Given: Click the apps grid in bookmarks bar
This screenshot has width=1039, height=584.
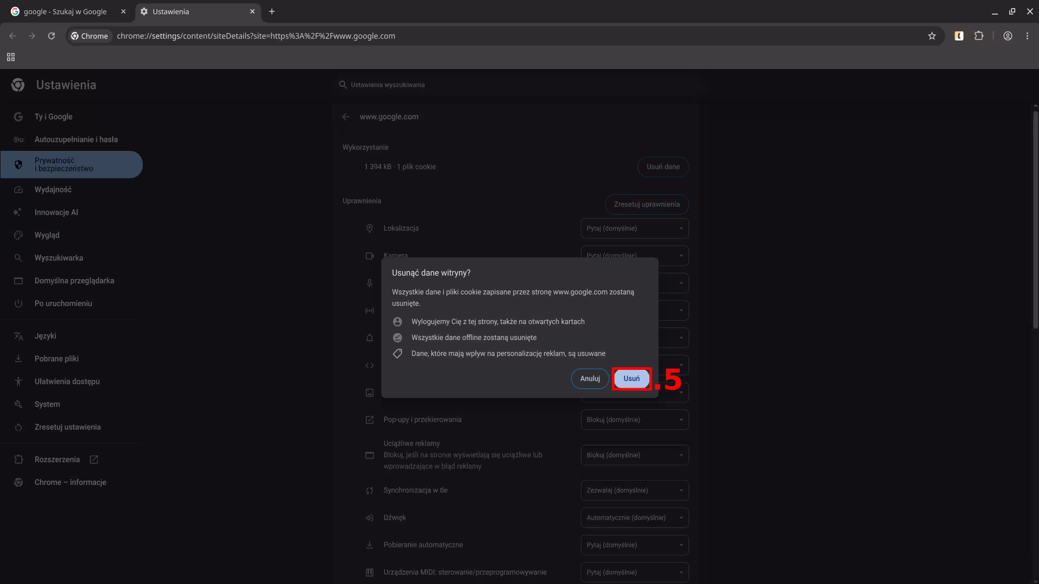Looking at the screenshot, I should click(11, 57).
